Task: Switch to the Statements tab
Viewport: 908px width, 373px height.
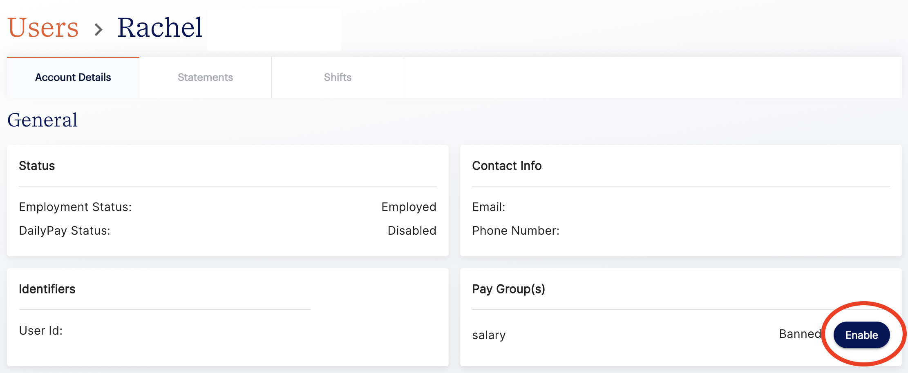Action: pos(205,78)
